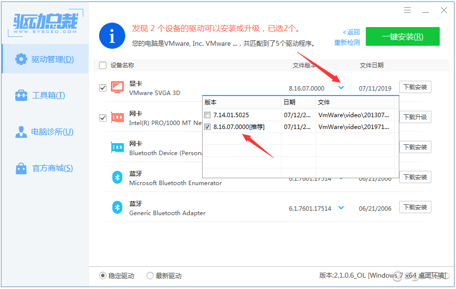Uncheck the 显卡 device checkbox

pyautogui.click(x=103, y=88)
